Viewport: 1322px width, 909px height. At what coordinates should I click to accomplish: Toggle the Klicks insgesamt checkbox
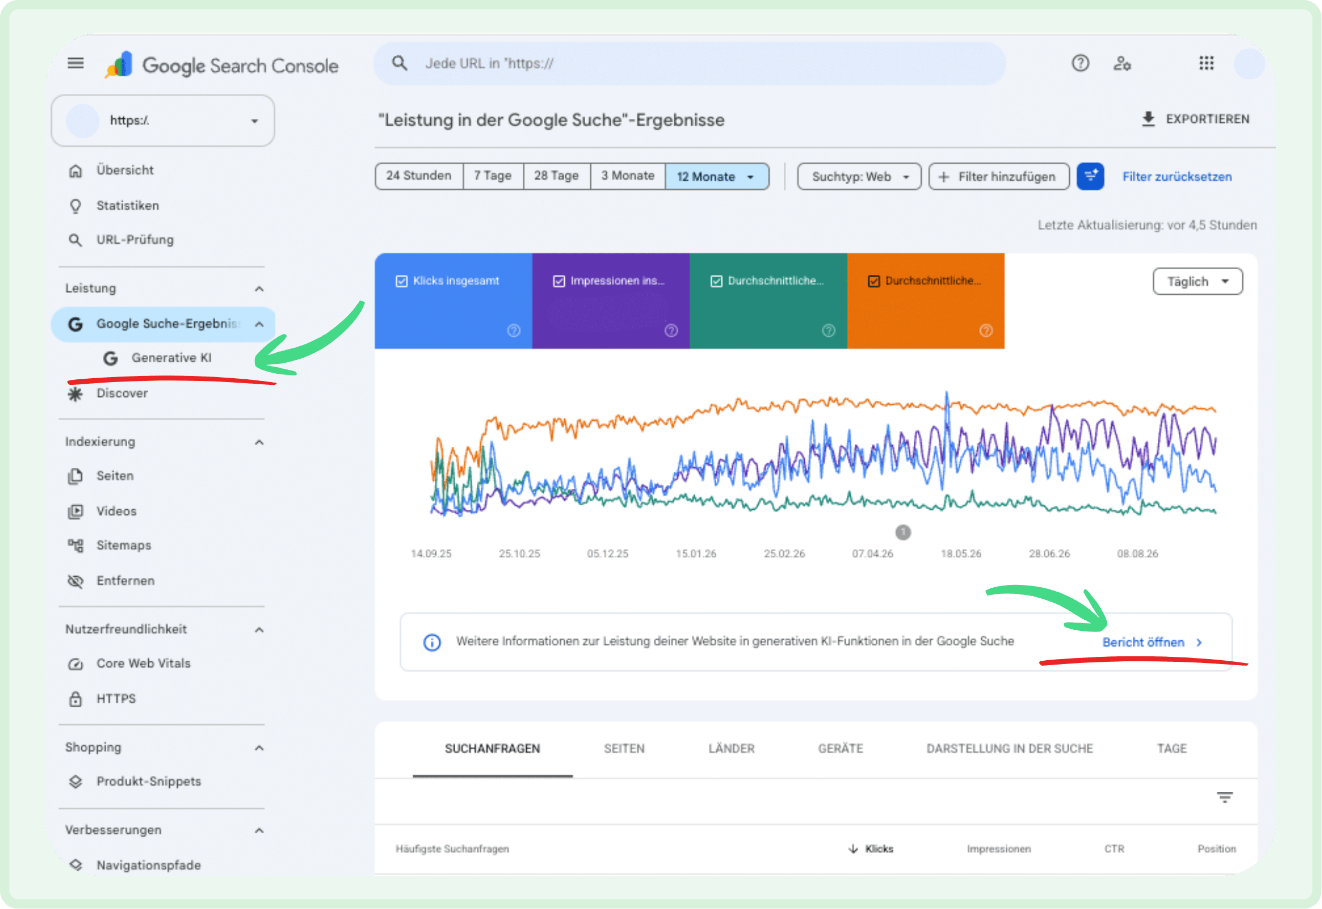click(x=402, y=281)
